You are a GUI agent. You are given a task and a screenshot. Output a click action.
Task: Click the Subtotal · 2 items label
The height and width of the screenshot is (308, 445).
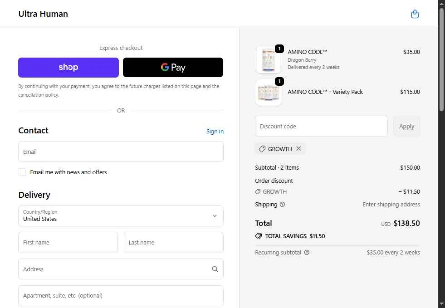pyautogui.click(x=277, y=167)
